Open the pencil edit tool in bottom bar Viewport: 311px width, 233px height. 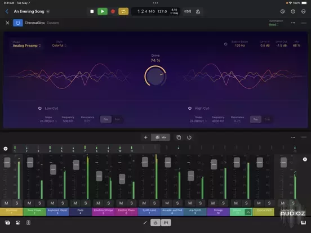tap(145, 223)
